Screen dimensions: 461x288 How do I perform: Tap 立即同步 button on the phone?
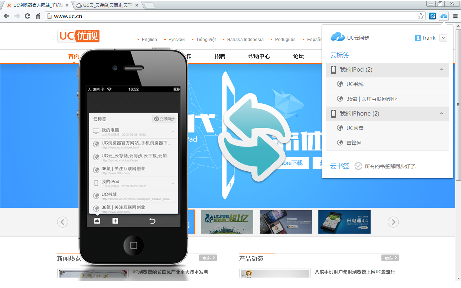point(164,119)
